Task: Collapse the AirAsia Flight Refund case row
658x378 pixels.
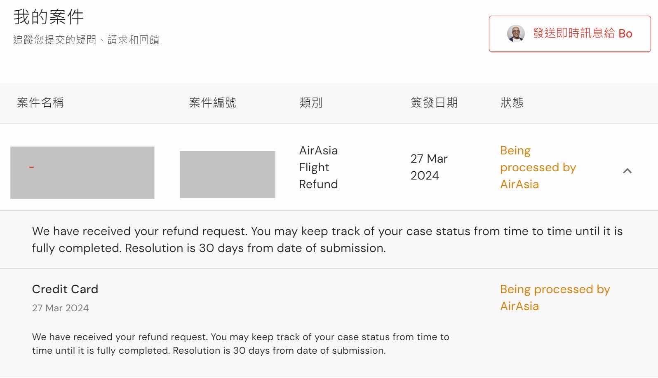Action: (x=627, y=171)
